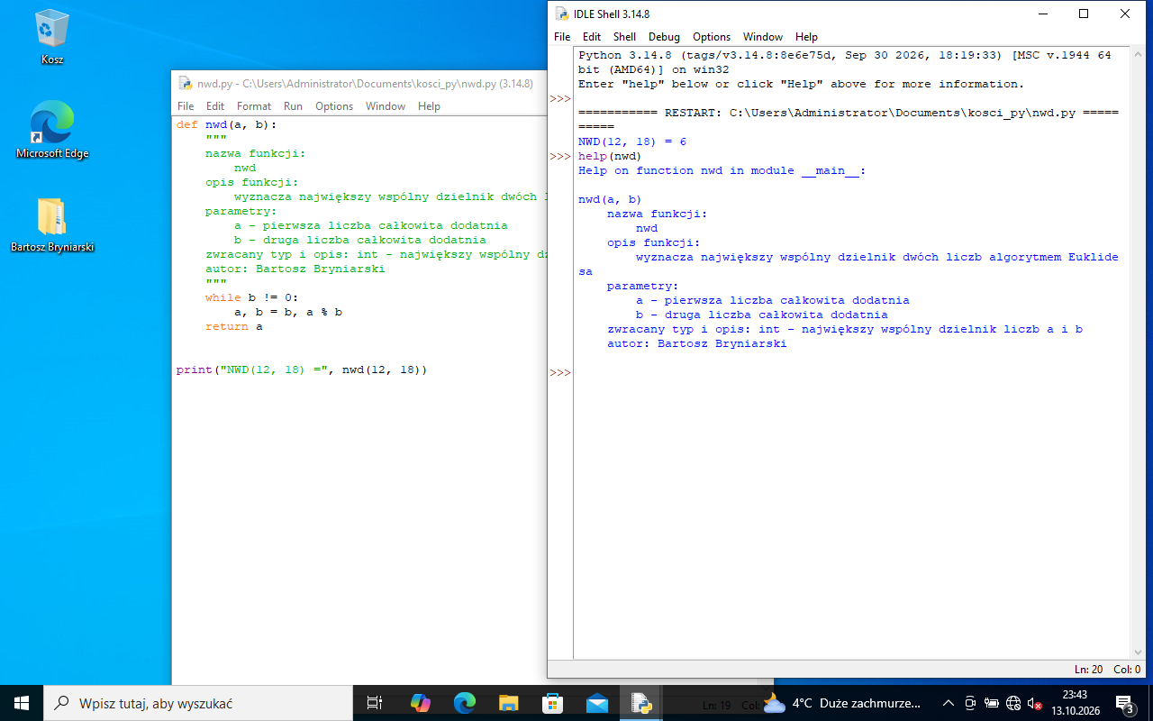Viewport: 1153px width, 721px height.
Task: Open Options menu in IDLE Shell
Action: coord(712,37)
